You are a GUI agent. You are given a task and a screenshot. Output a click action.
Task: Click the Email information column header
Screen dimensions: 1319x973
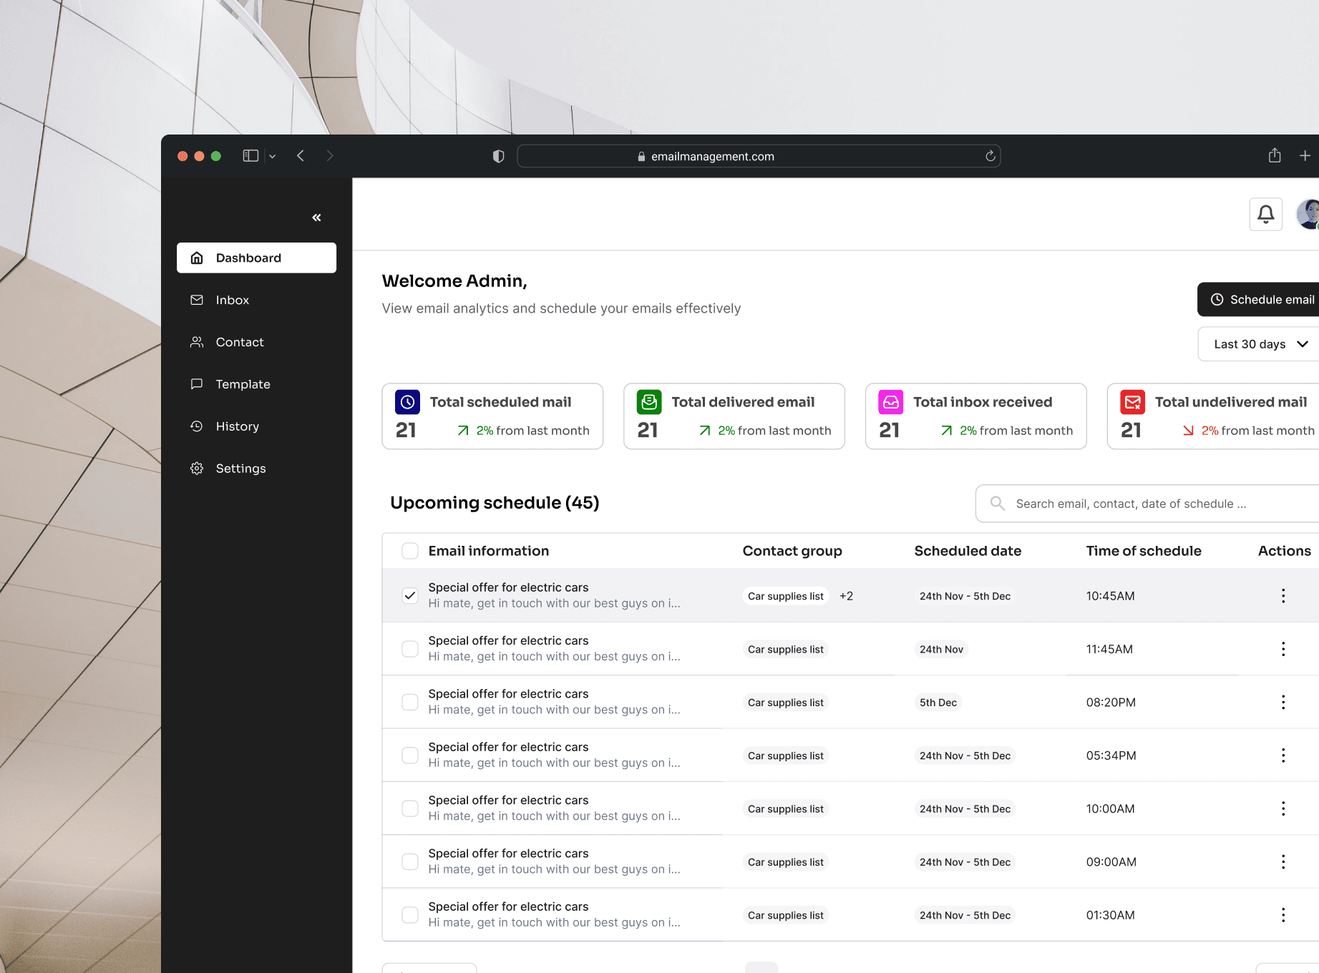(489, 551)
